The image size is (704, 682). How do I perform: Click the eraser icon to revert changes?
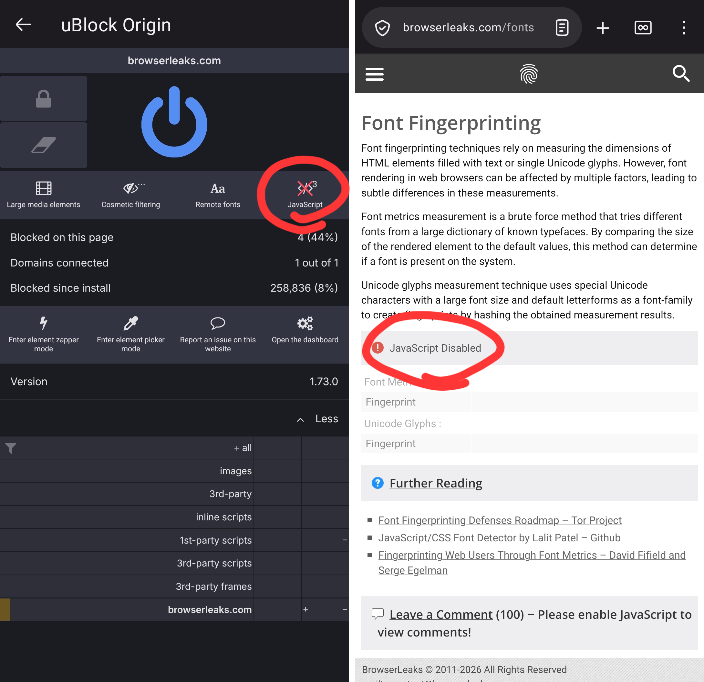click(x=44, y=145)
